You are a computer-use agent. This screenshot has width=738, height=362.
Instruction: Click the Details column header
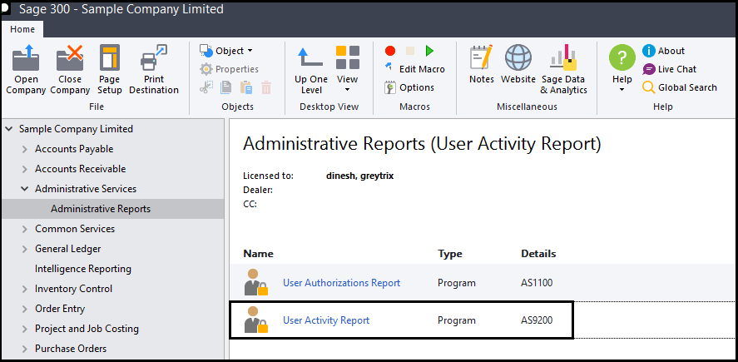[538, 254]
